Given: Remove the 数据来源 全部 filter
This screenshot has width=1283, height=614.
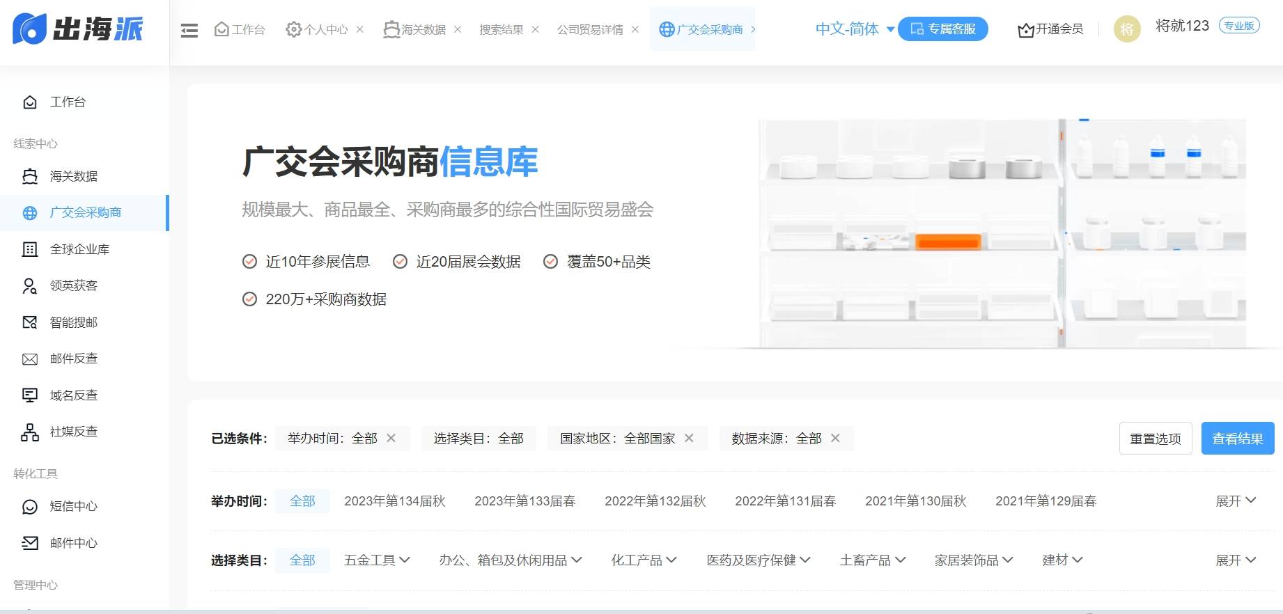Looking at the screenshot, I should (x=835, y=438).
